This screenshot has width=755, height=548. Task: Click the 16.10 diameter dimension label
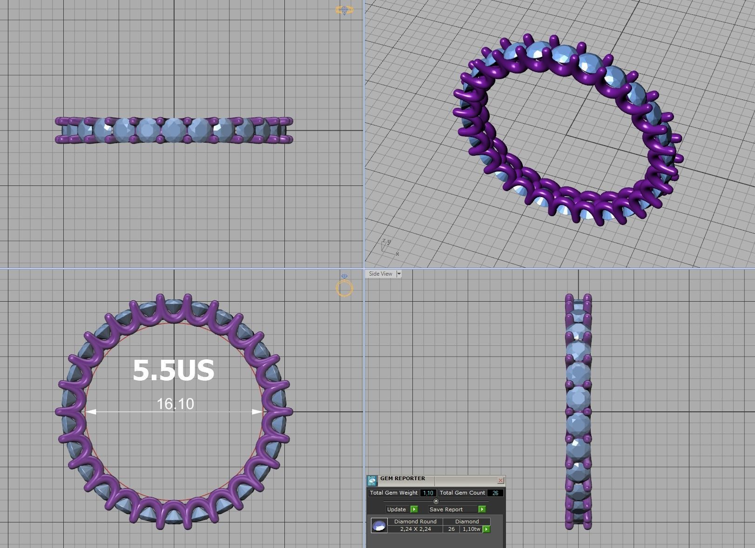[x=175, y=404]
